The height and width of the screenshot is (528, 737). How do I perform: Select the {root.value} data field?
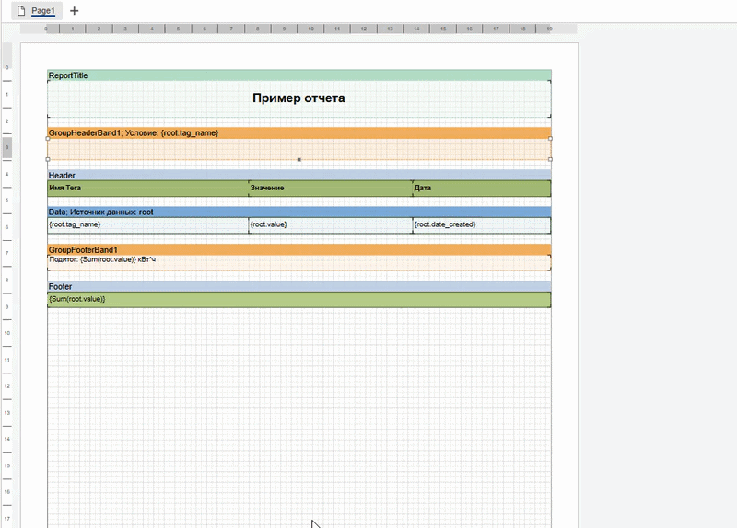coord(329,224)
